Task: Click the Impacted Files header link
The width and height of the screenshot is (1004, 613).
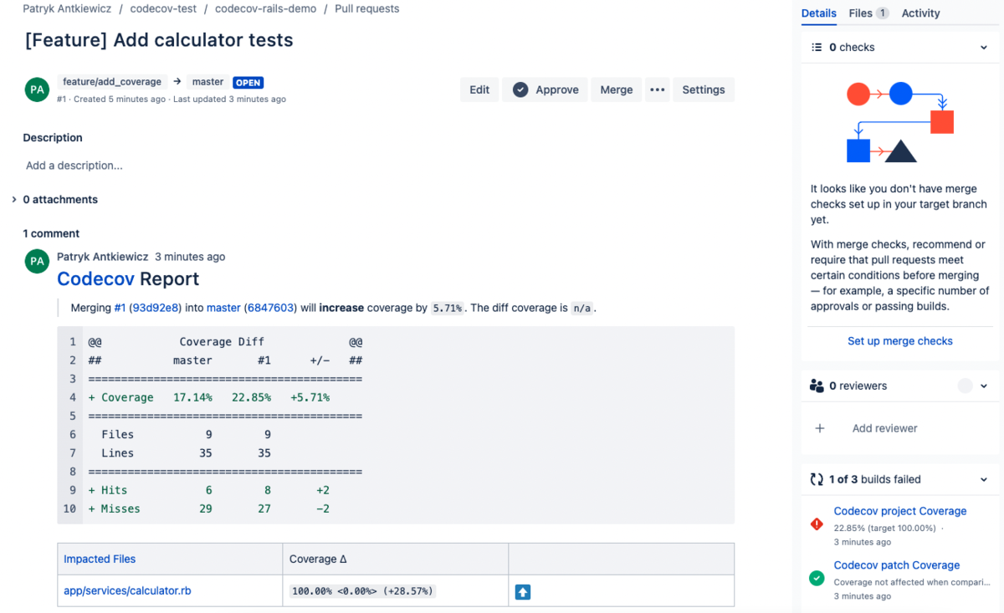Action: (x=100, y=559)
